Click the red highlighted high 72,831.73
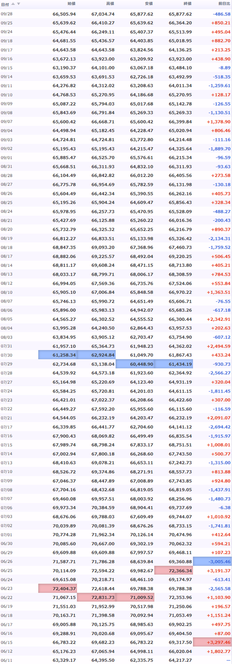Viewport: 232px width, 664px height. (96, 597)
